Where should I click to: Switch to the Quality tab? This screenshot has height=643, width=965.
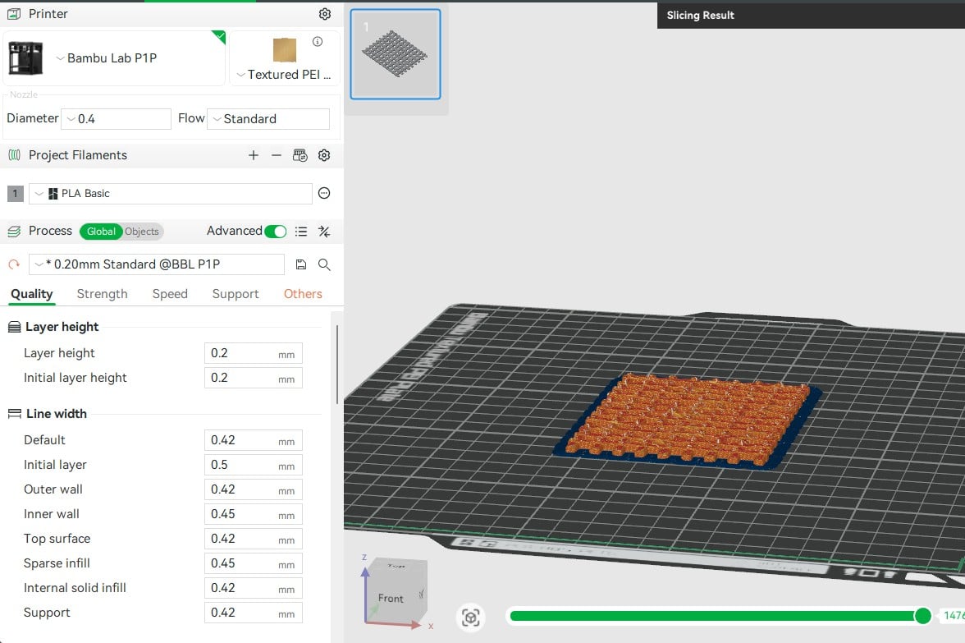tap(32, 294)
